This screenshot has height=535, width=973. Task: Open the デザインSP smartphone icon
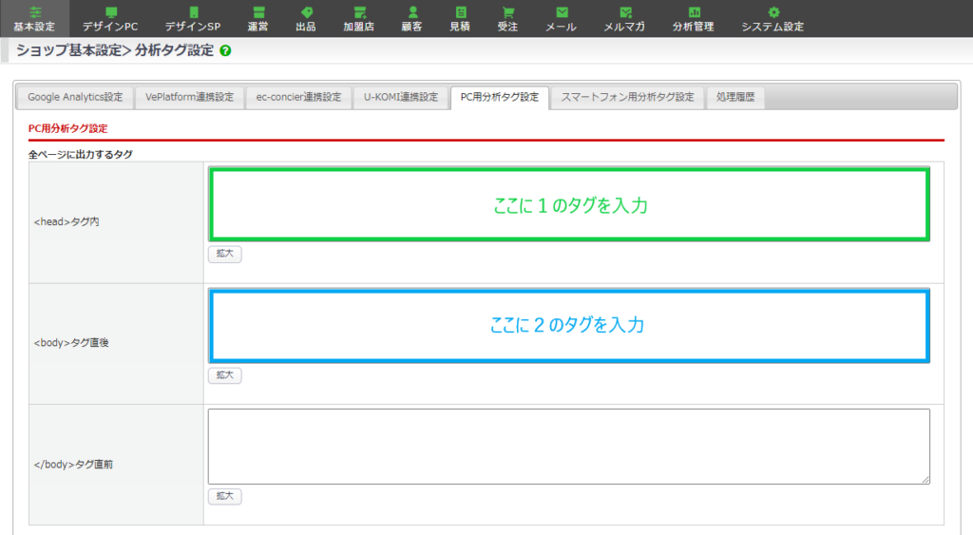pos(193,12)
